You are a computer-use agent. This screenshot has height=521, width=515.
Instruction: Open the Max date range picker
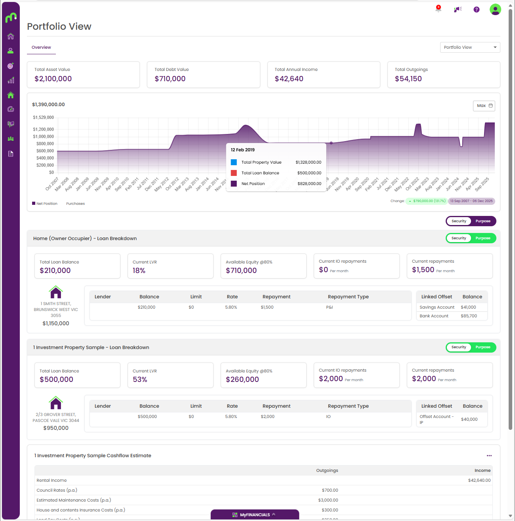coord(484,106)
